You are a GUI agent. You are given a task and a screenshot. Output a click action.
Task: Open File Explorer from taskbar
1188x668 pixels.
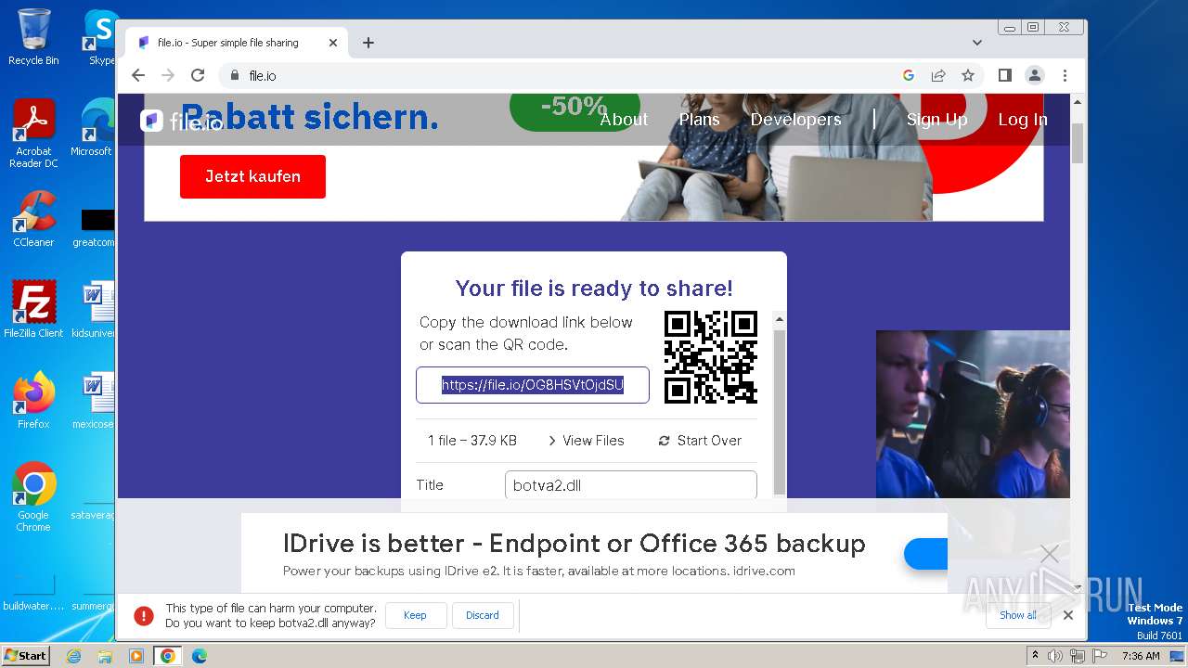[105, 656]
